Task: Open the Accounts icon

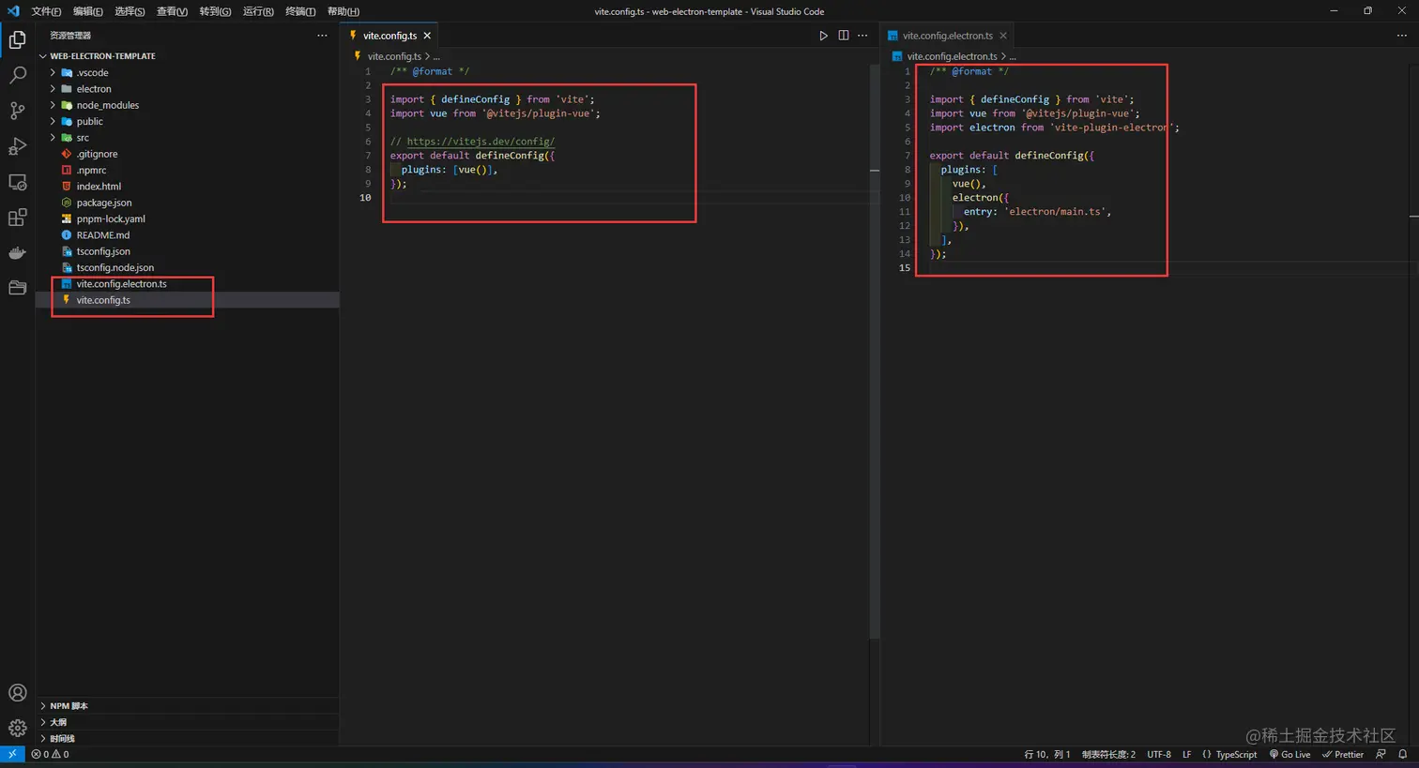Action: tap(17, 693)
